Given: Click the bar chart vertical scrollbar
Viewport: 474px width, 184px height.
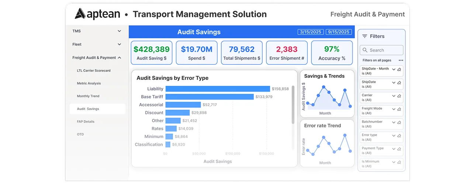Looking at the screenshot, I should coord(293,105).
